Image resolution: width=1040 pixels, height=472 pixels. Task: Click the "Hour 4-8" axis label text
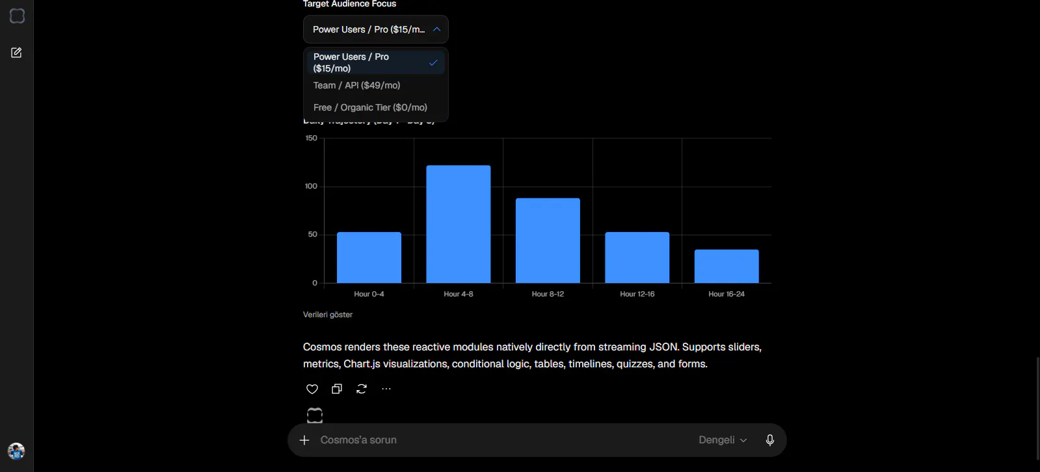(x=459, y=295)
